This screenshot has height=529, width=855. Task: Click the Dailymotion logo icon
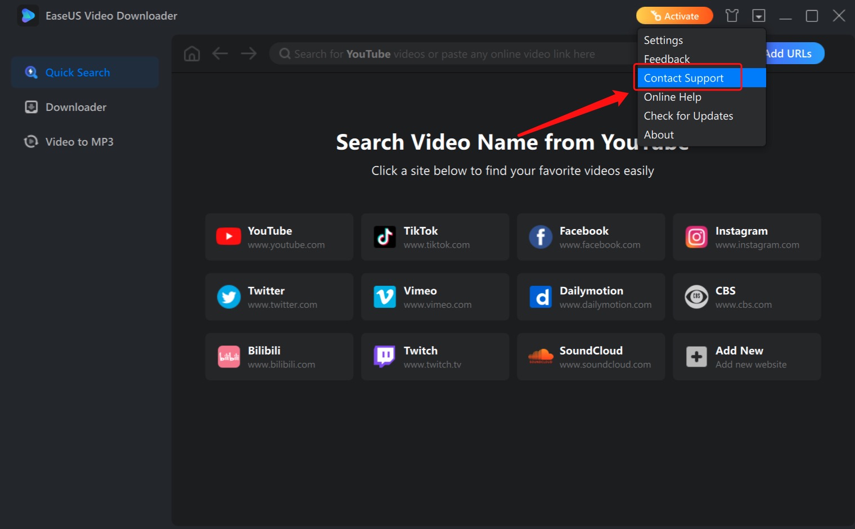pos(541,297)
